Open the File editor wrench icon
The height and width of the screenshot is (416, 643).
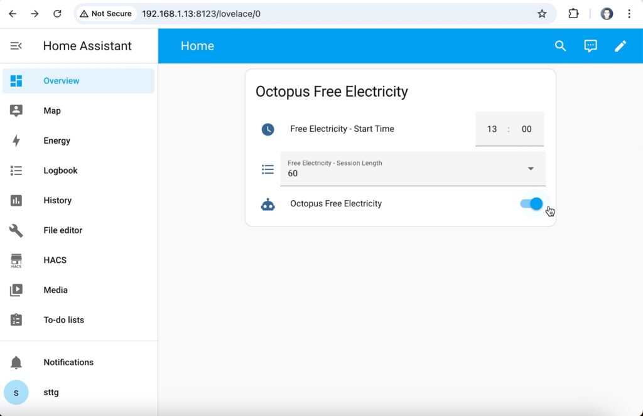[16, 230]
